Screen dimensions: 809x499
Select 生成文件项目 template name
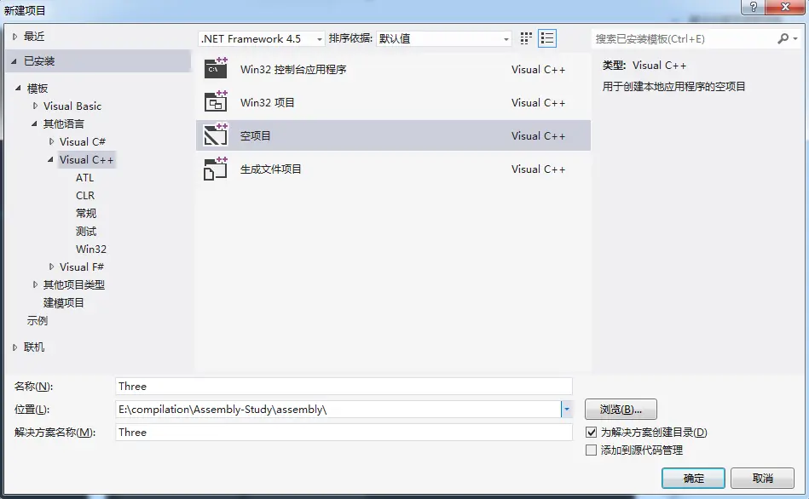270,169
